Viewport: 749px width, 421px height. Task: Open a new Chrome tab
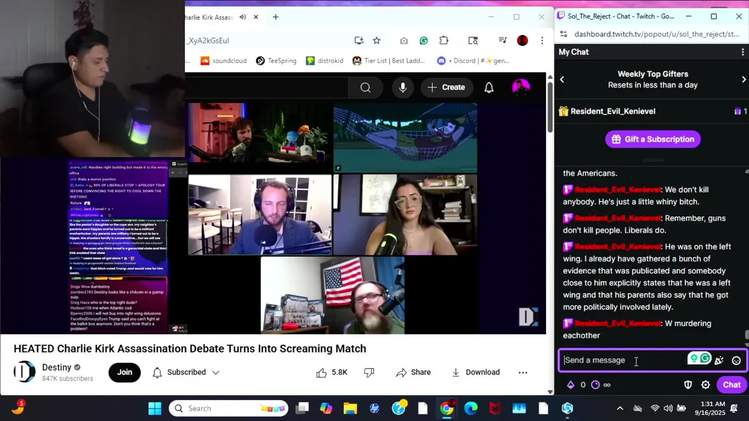(276, 17)
